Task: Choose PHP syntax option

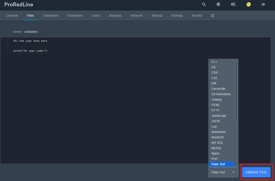Action: click(222, 159)
